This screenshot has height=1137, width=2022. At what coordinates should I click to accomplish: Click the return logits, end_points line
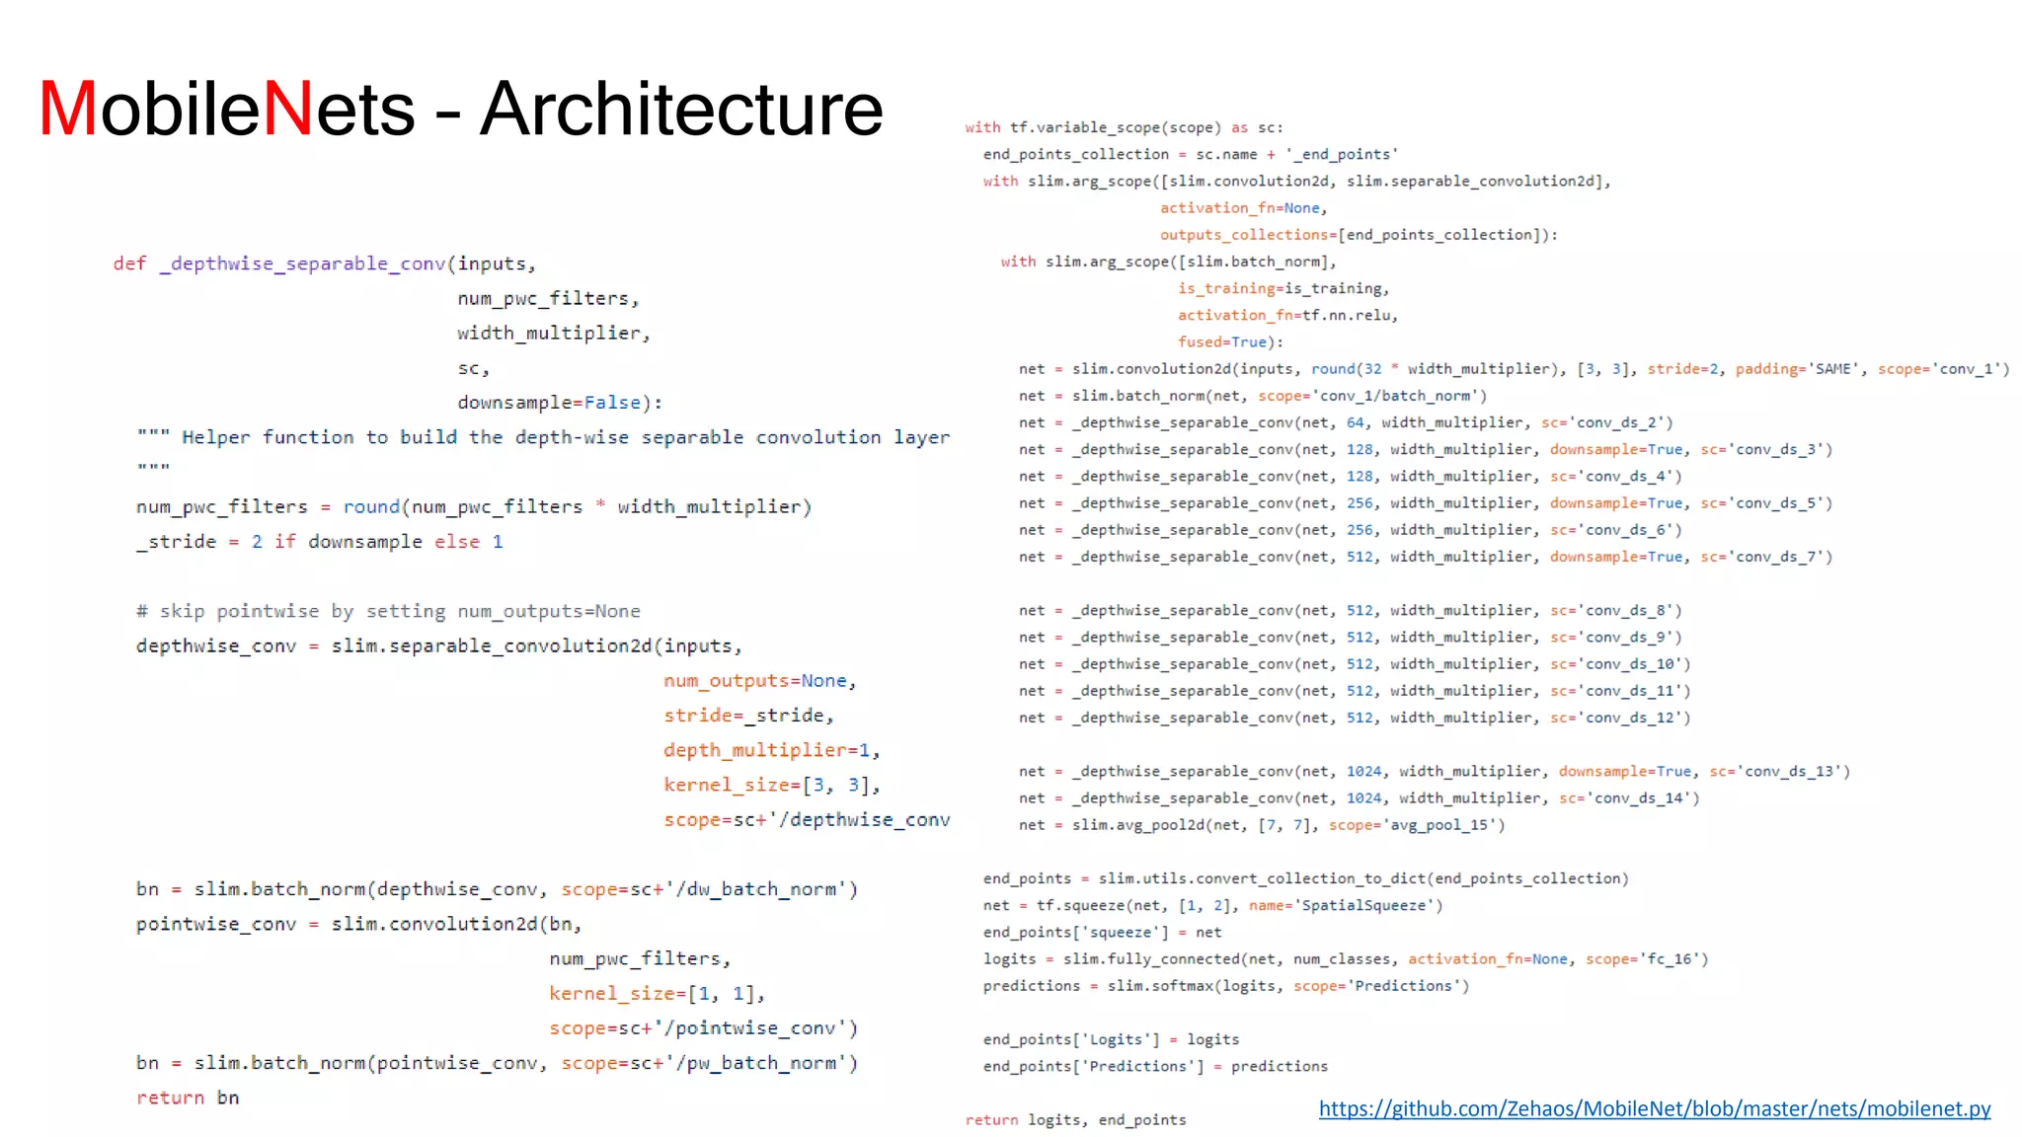(x=1075, y=1119)
